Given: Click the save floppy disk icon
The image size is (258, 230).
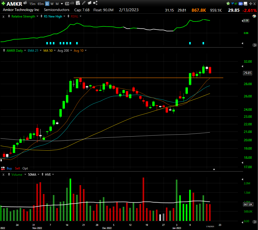Looking at the screenshot, I should point(245,4).
